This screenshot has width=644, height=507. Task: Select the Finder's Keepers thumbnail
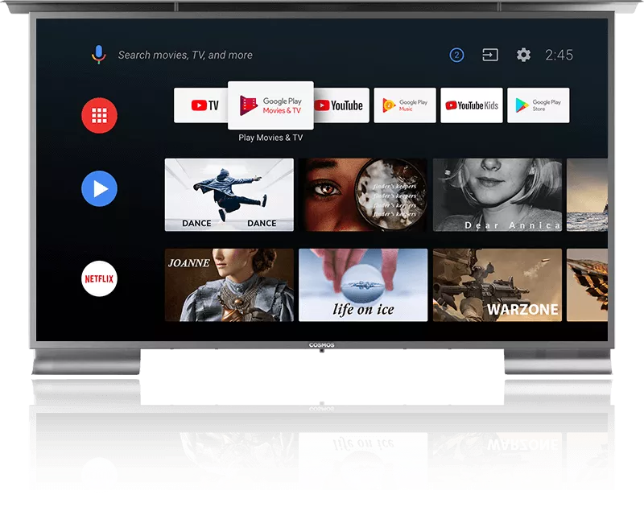coord(363,195)
